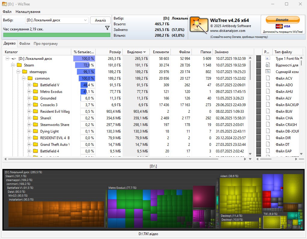
Task: Click the WizTree title bar app icon
Action: pos(4,4)
